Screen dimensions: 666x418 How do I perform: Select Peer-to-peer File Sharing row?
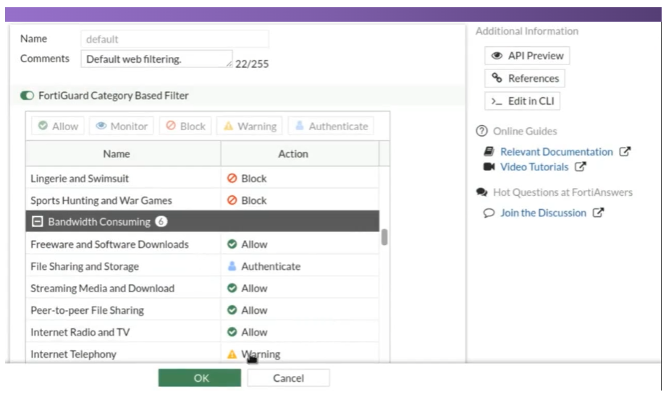click(x=202, y=310)
